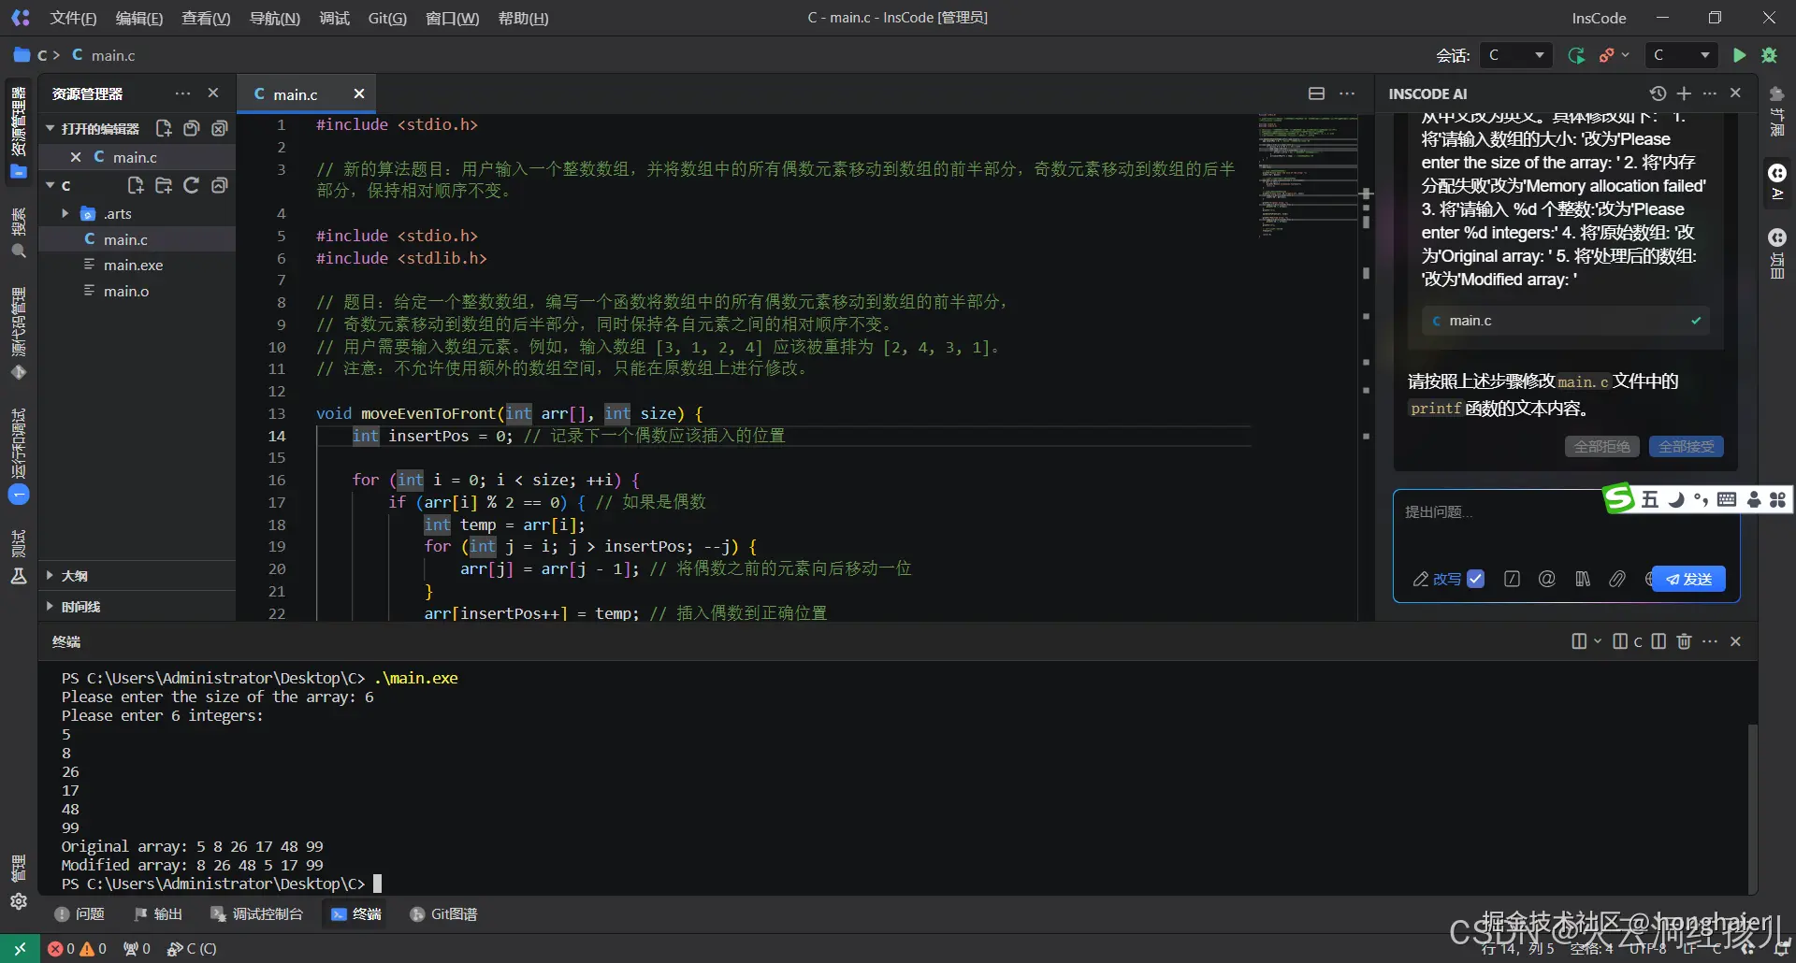This screenshot has height=963, width=1796.
Task: Collapse all folders in the explorer
Action: tap(220, 185)
